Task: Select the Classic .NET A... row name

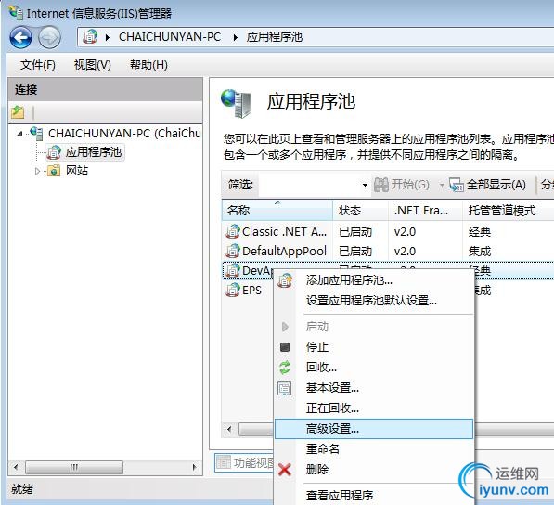Action: [x=284, y=231]
